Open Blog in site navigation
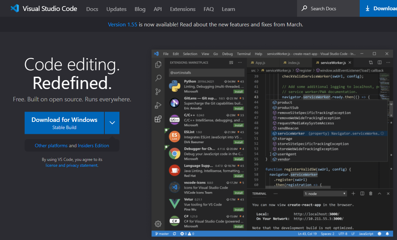 coord(140,9)
